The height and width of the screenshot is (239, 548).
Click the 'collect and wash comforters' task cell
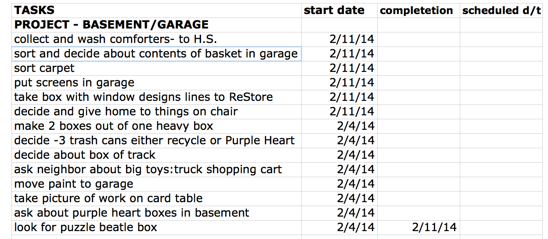click(157, 39)
